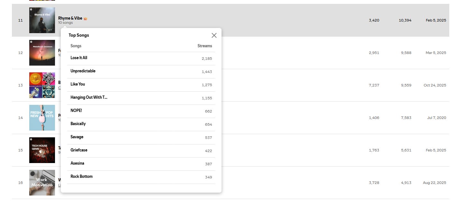Click the Songs column header

point(76,46)
